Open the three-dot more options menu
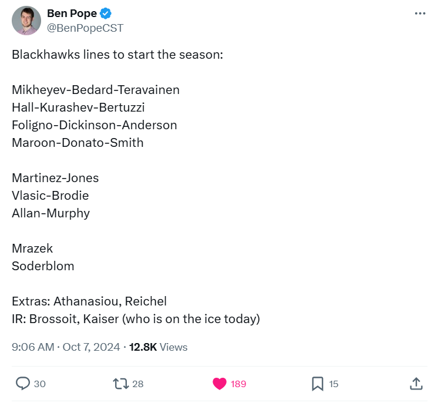The width and height of the screenshot is (438, 403). click(x=420, y=14)
